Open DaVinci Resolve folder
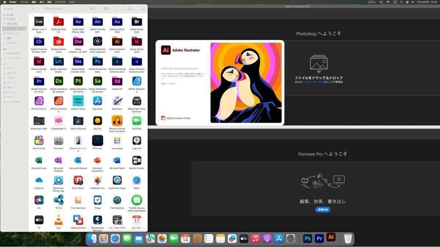The width and height of the screenshot is (440, 247). (x=78, y=121)
